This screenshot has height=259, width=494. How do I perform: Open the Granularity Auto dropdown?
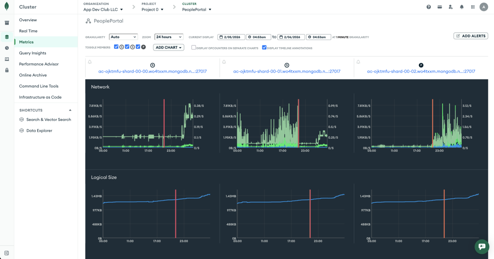coord(123,37)
